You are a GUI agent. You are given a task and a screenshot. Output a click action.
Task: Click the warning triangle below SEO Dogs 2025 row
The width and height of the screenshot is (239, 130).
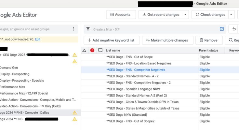[74, 61]
